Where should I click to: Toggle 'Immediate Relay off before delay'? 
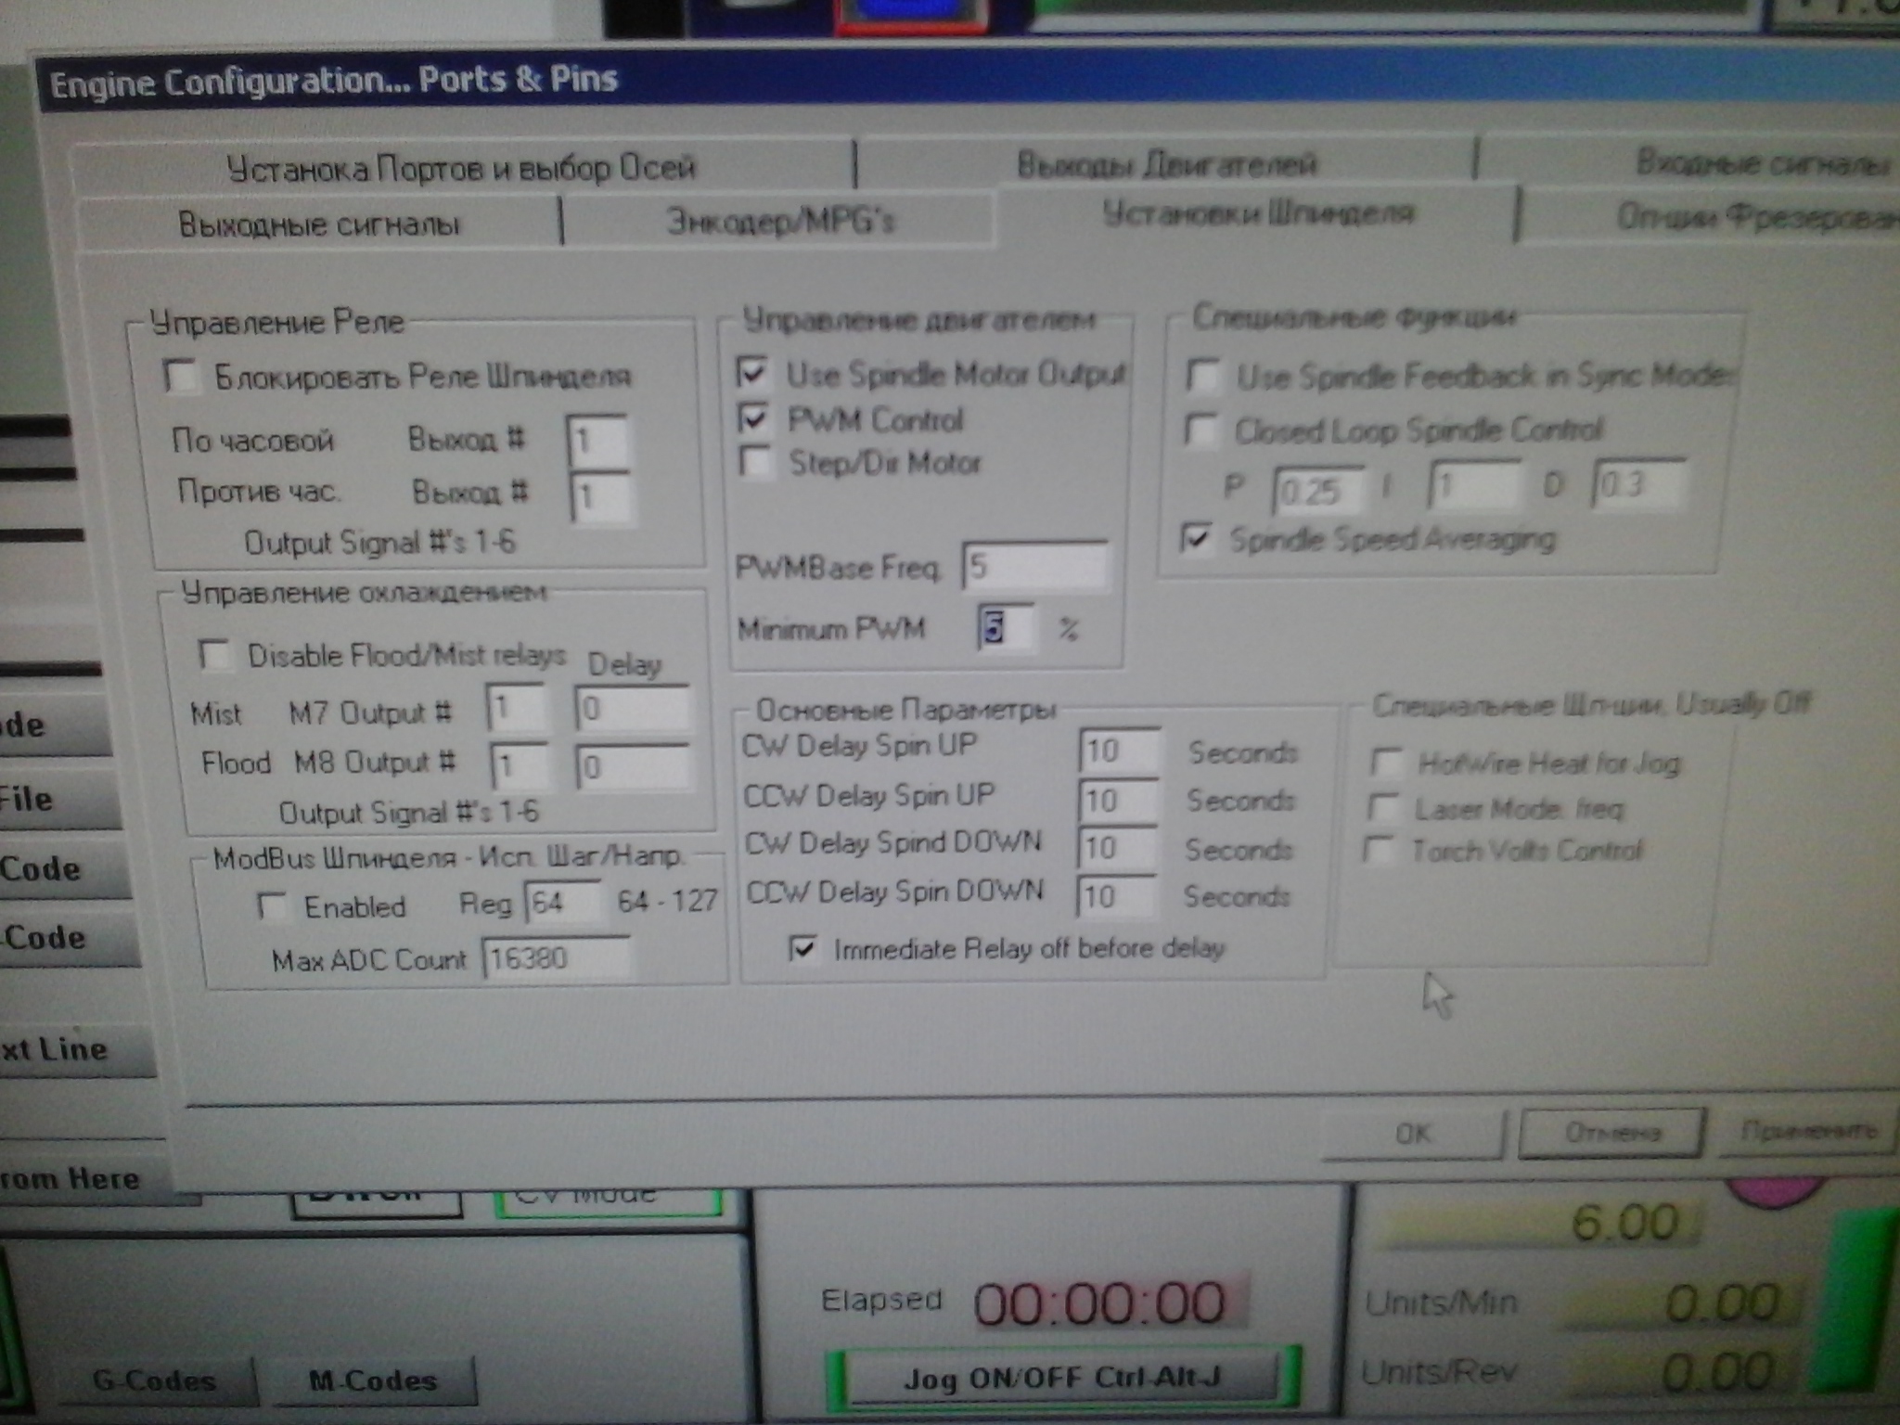804,948
